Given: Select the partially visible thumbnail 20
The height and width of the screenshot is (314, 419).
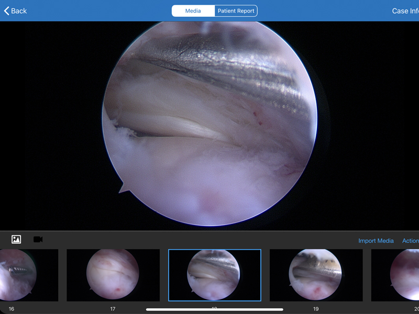Looking at the screenshot, I should [395, 275].
